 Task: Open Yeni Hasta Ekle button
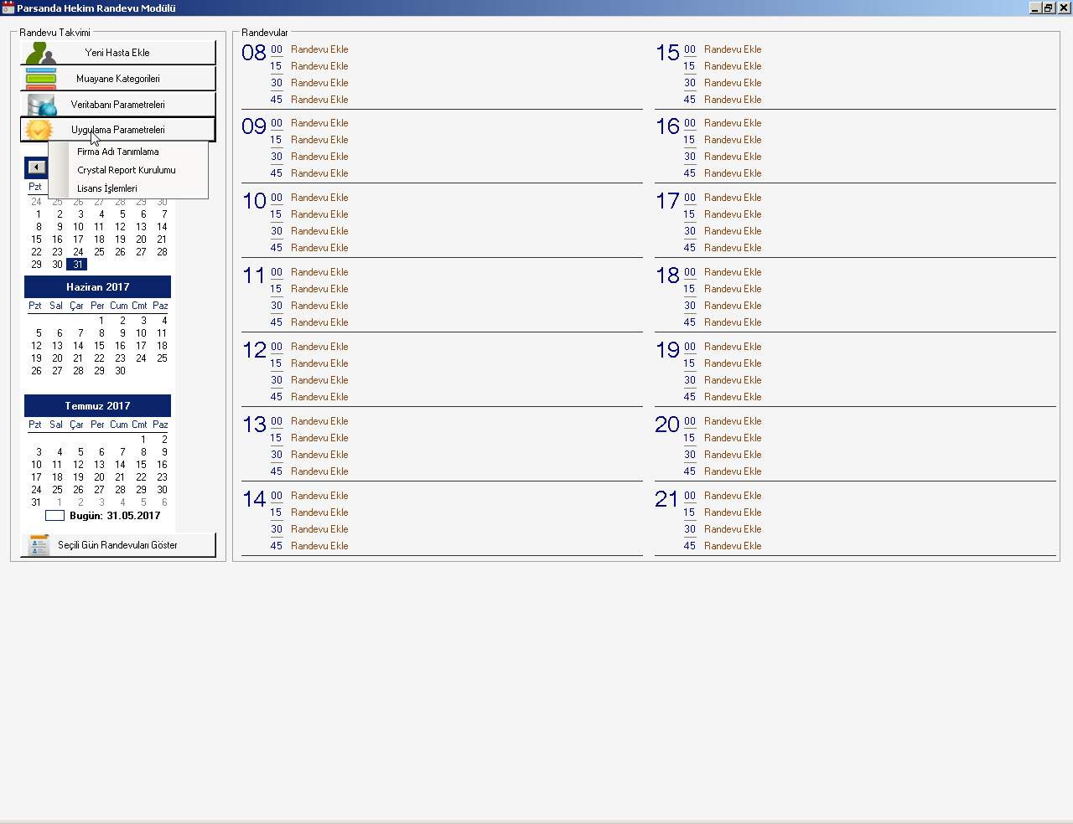[x=118, y=53]
